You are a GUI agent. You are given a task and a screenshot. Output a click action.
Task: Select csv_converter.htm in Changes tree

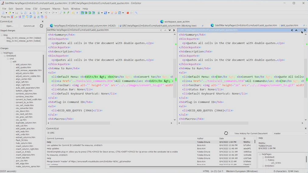coord(24,108)
